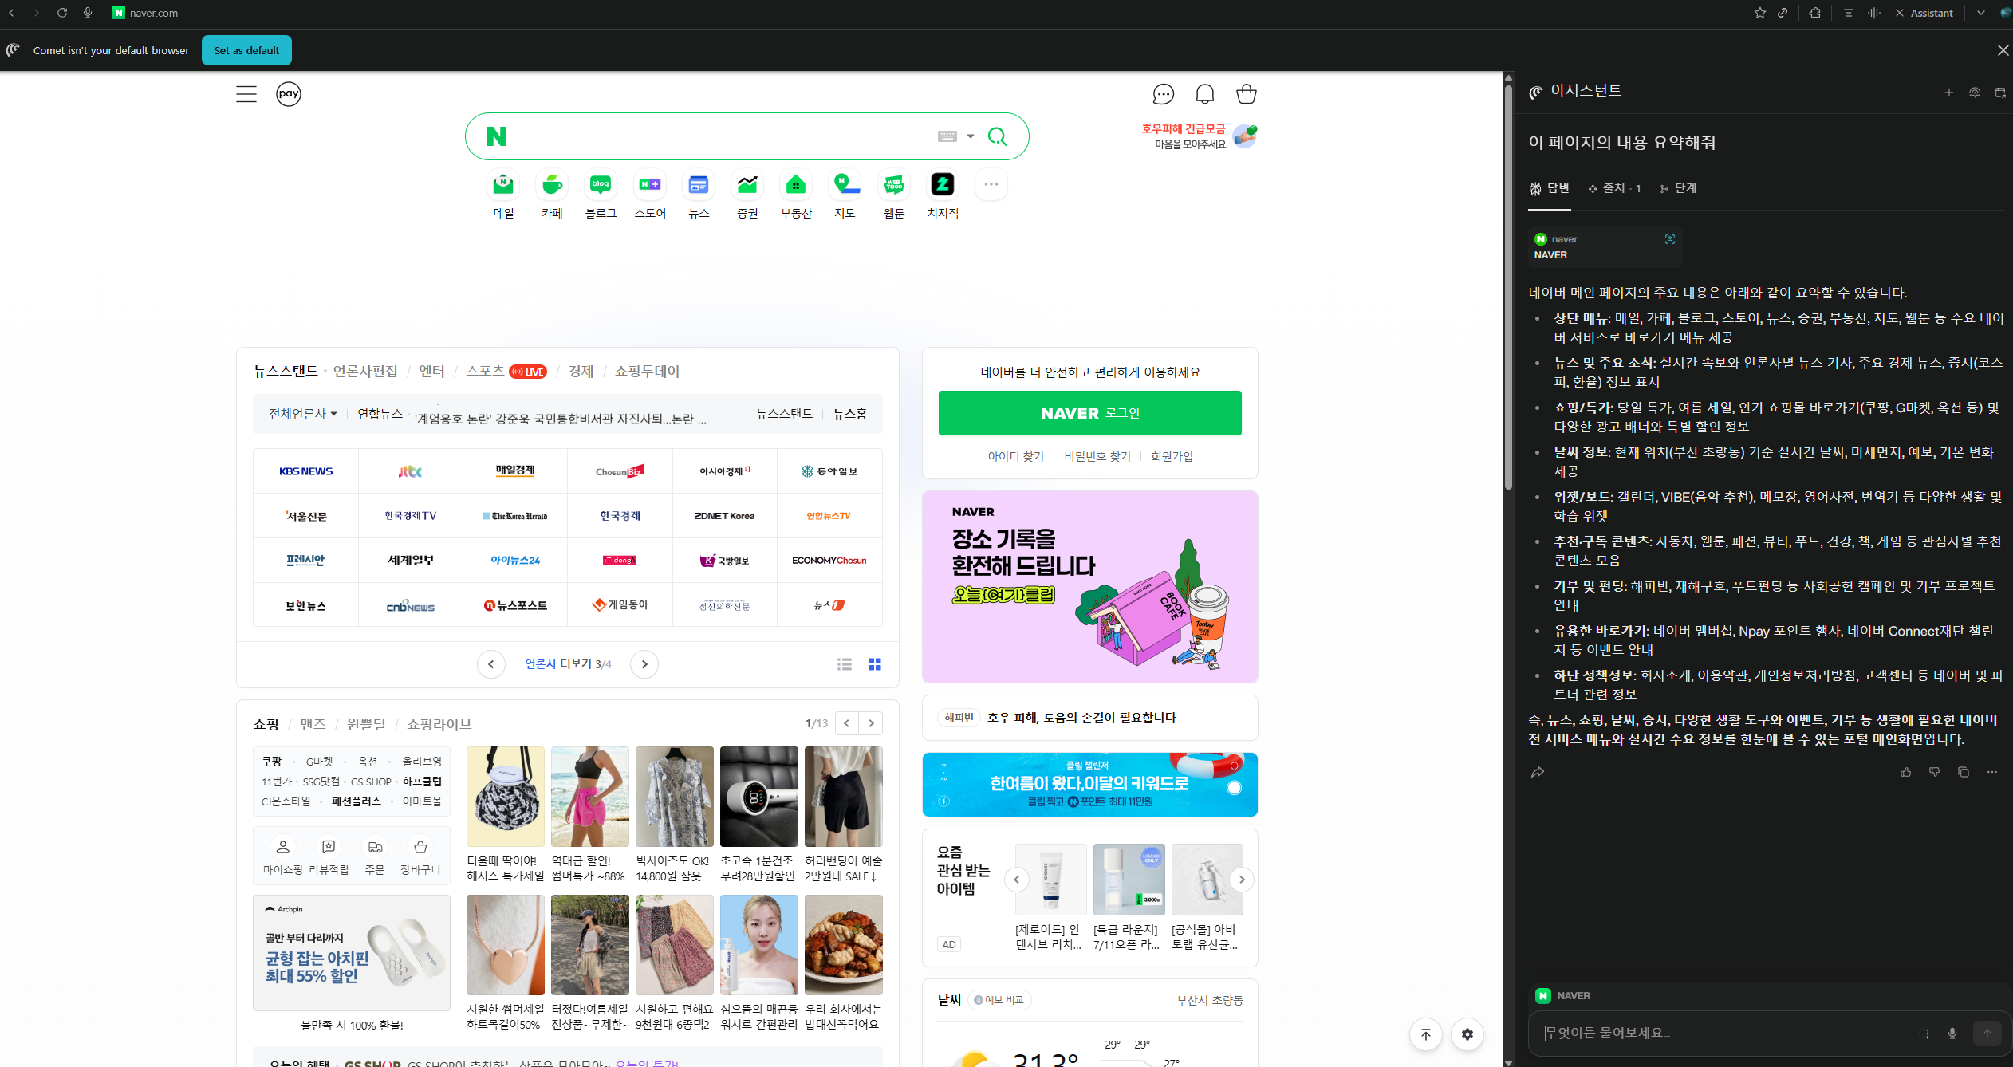Viewport: 2013px width, 1067px height.
Task: Open the Chzzk streaming shortcut icon
Action: (x=943, y=185)
